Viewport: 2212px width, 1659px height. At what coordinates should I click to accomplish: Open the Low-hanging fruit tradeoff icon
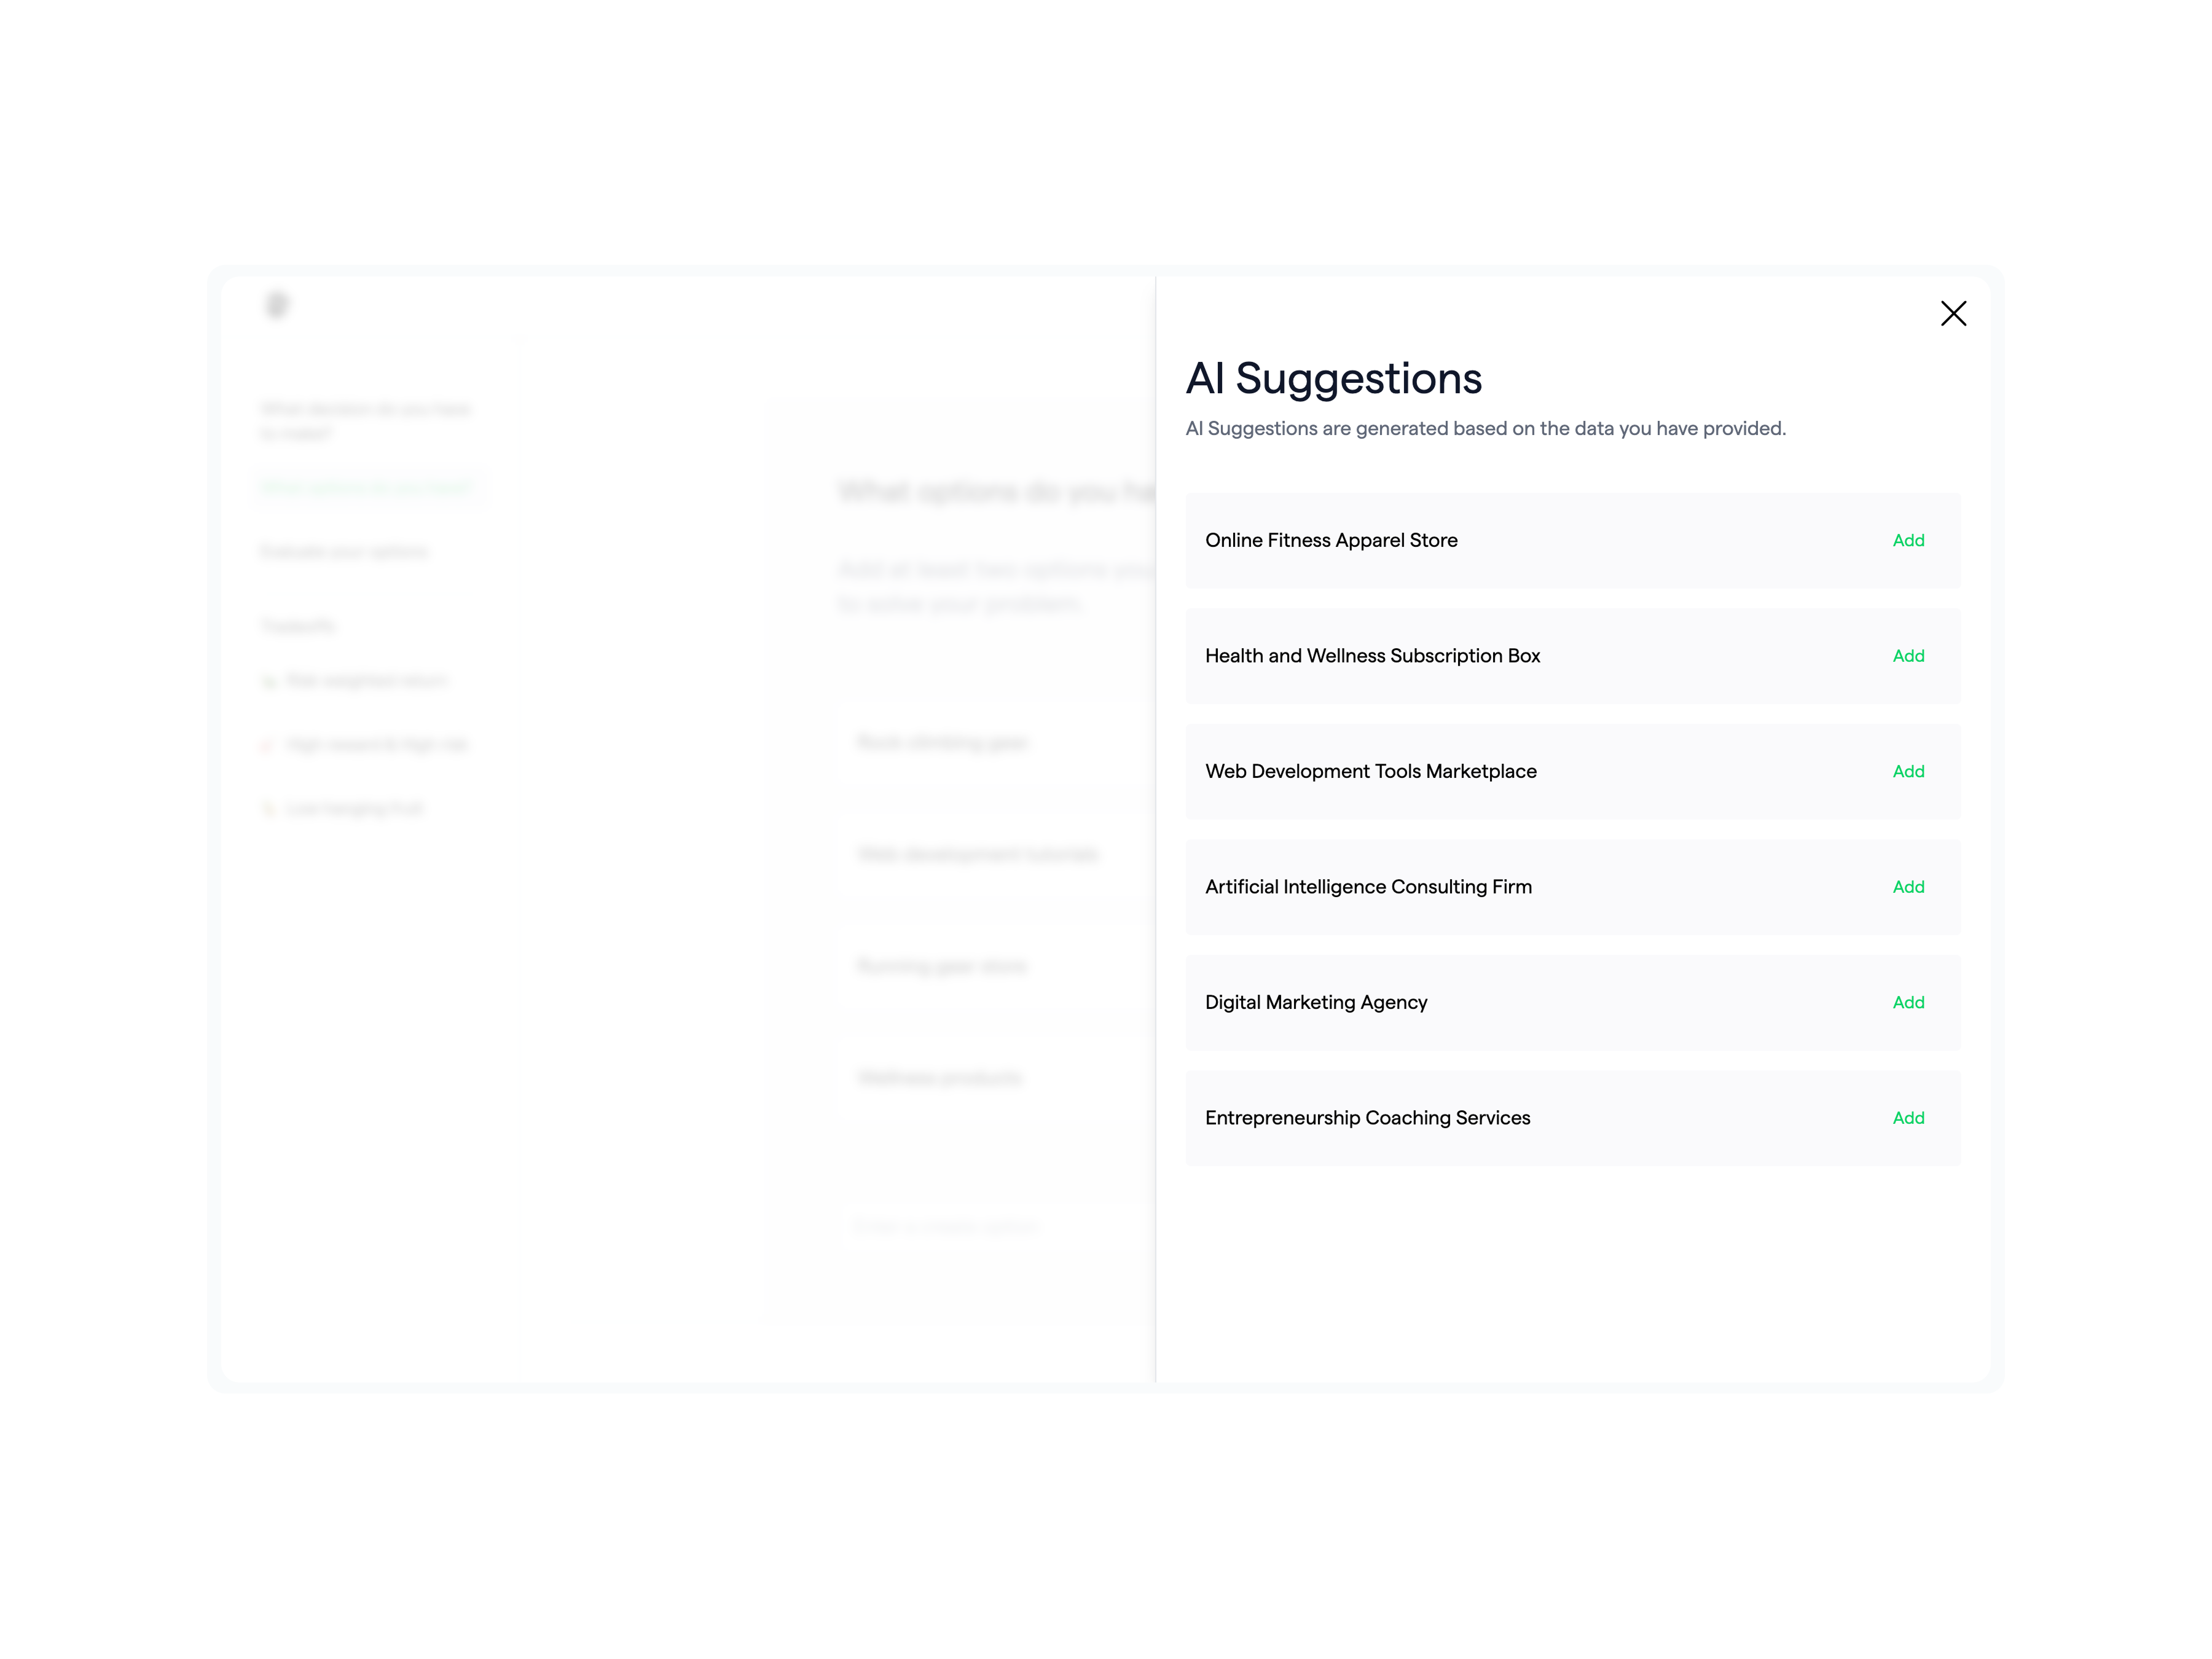[x=267, y=809]
